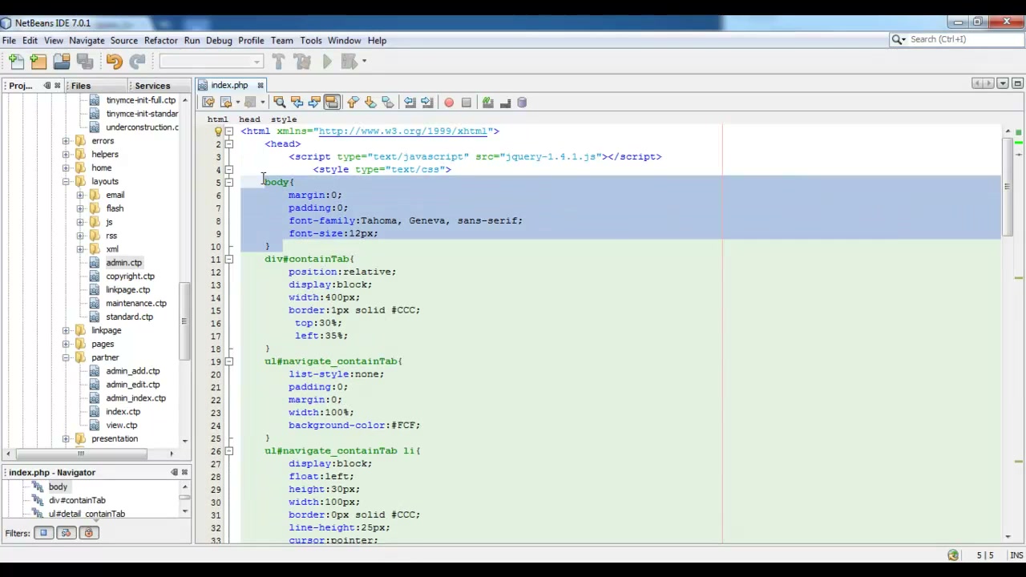Toggle the lock Navigator filter button

[88, 534]
